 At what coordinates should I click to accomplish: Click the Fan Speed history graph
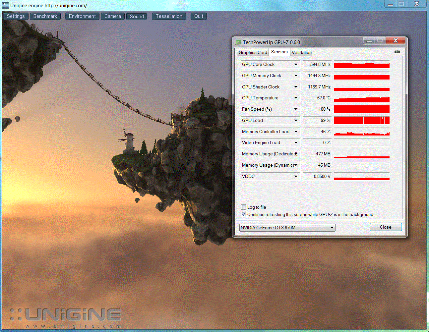362,109
